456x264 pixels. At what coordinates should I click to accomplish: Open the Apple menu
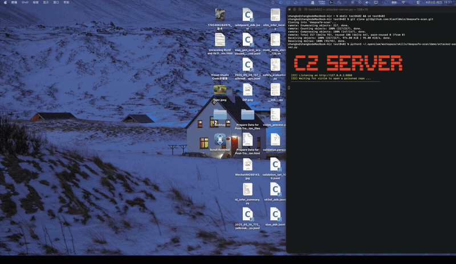click(5, 2)
